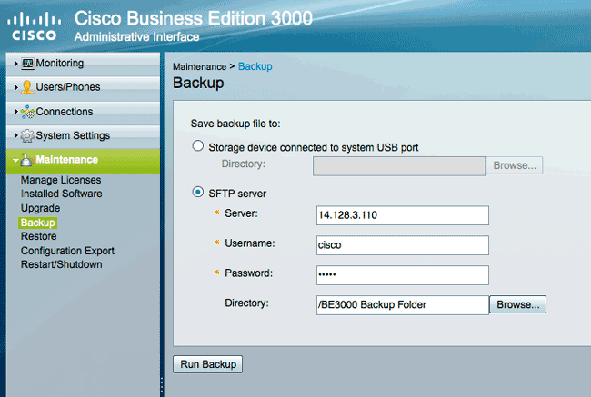Image resolution: width=591 pixels, height=397 pixels.
Task: Choose the USB storage device radio option
Action: point(198,145)
